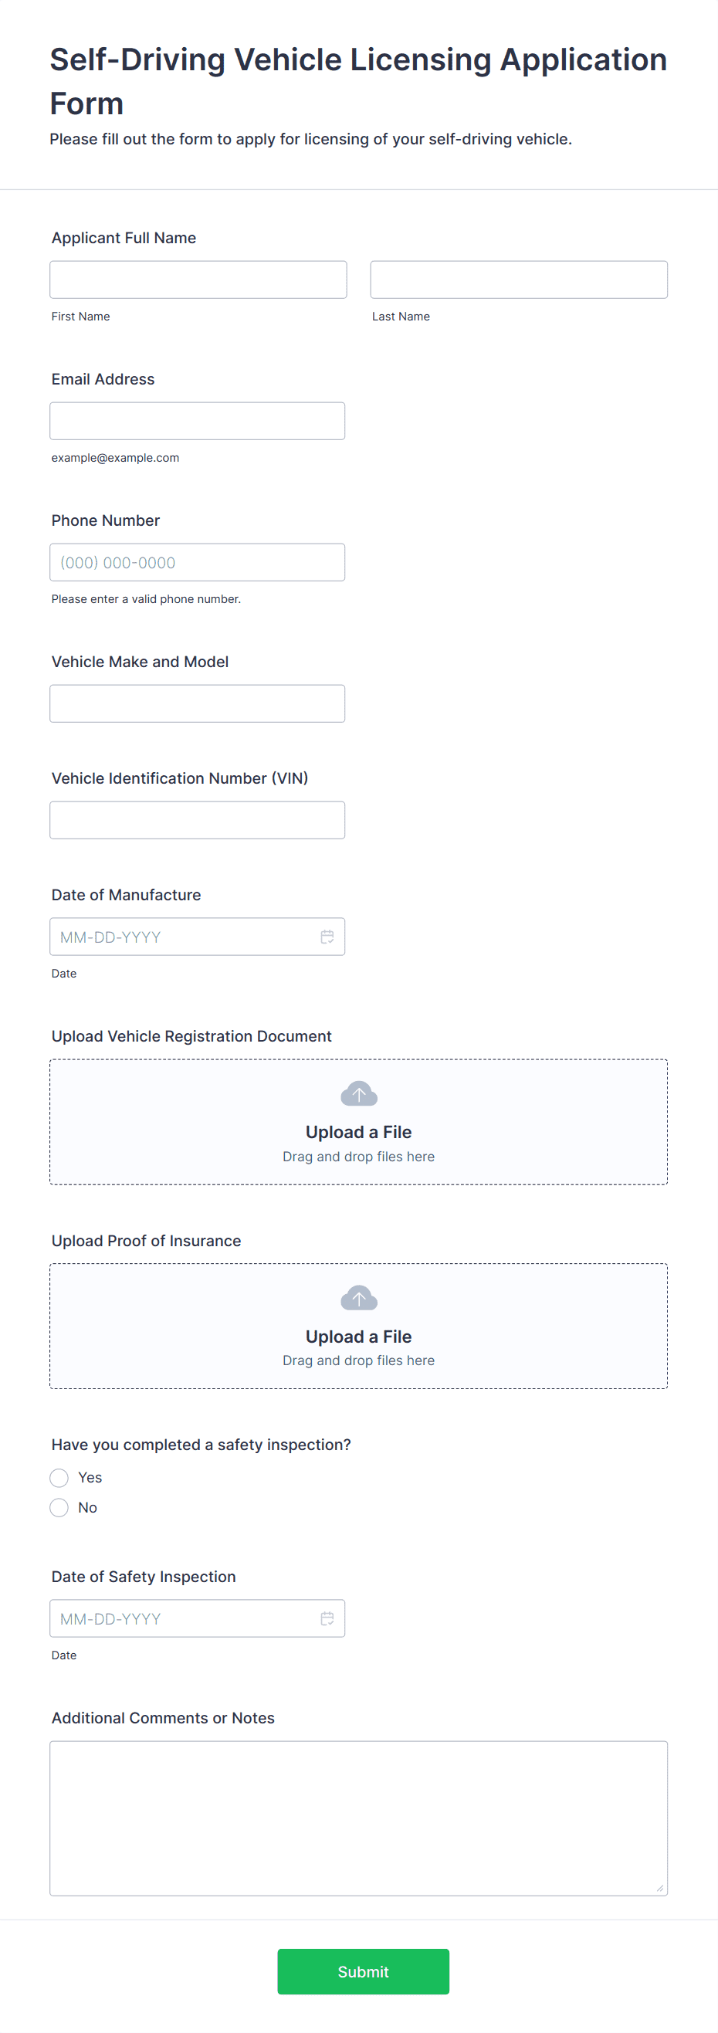Click the cloud upload icon for Proof of Insurance
The width and height of the screenshot is (718, 2033).
(x=359, y=1298)
